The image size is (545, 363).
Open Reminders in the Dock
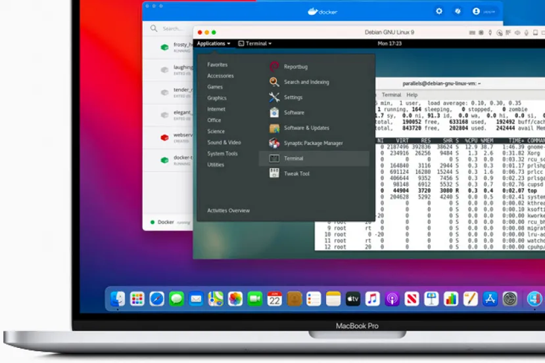pyautogui.click(x=314, y=299)
